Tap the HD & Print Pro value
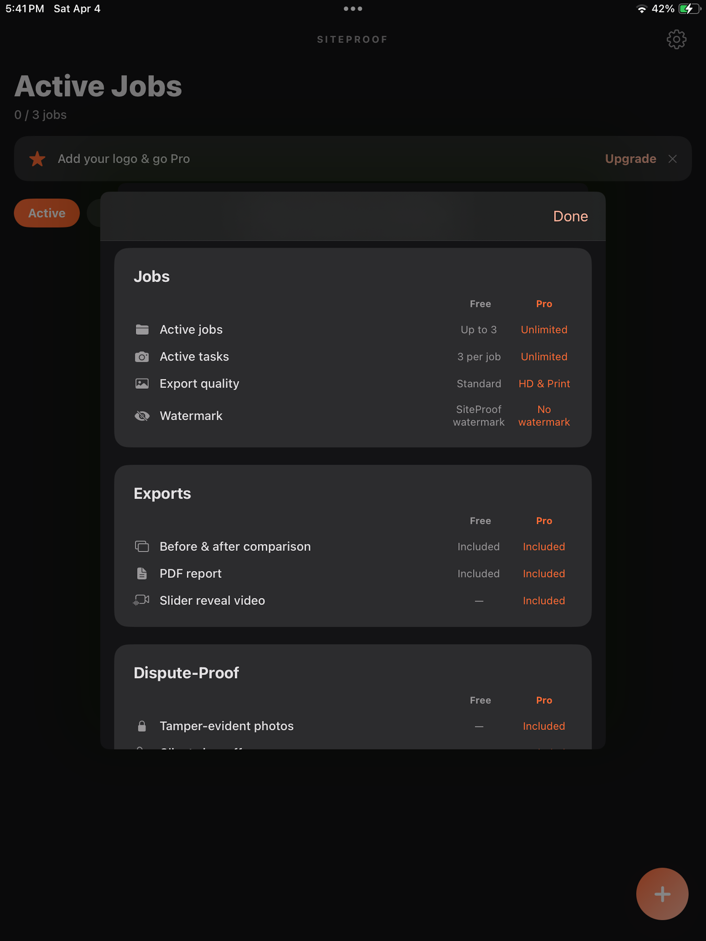 click(x=544, y=384)
